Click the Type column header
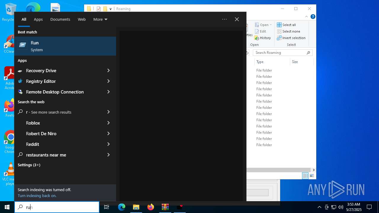The width and height of the screenshot is (379, 213). 272,62
